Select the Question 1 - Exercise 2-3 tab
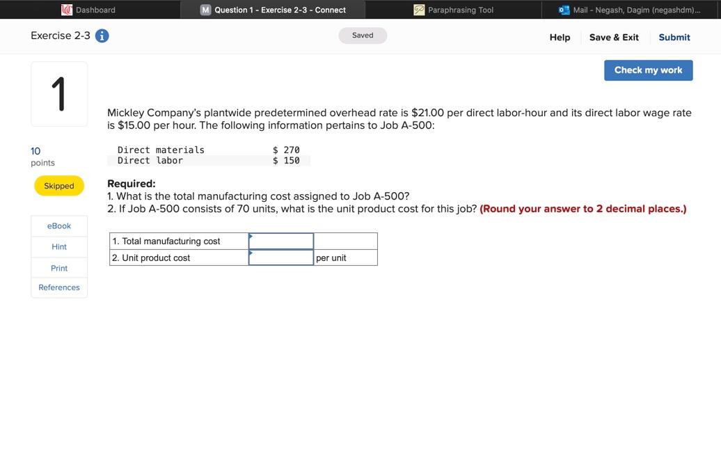 pyautogui.click(x=271, y=10)
